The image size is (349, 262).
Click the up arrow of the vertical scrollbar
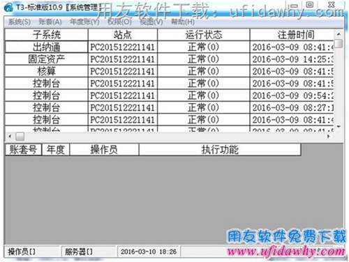coord(339,34)
